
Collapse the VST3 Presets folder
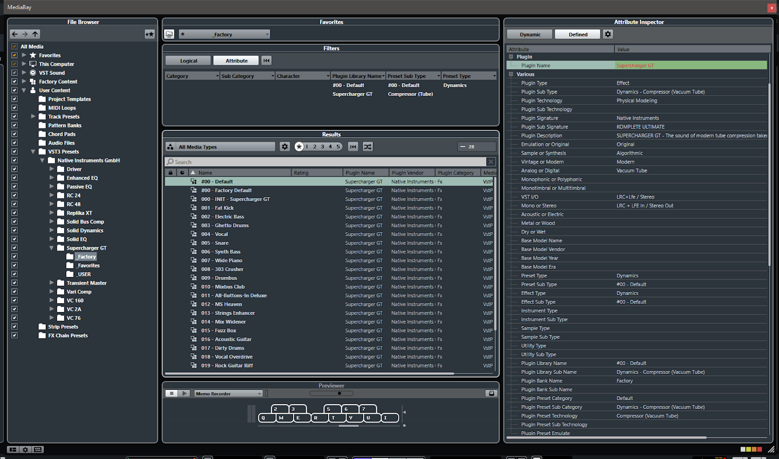tap(33, 151)
